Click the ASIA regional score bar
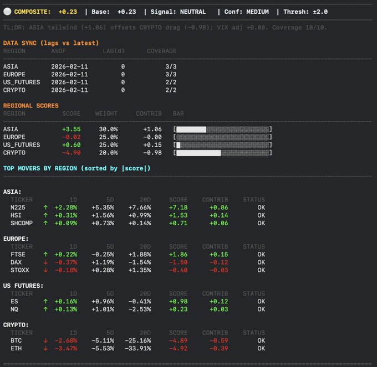The image size is (377, 367). click(222, 129)
